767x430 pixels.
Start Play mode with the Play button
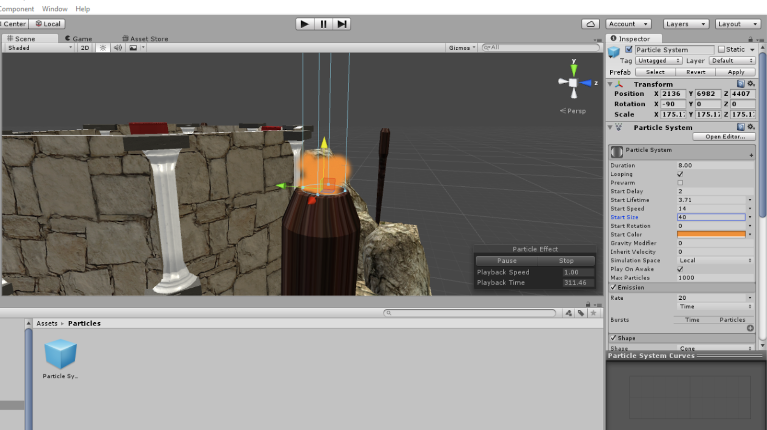305,24
